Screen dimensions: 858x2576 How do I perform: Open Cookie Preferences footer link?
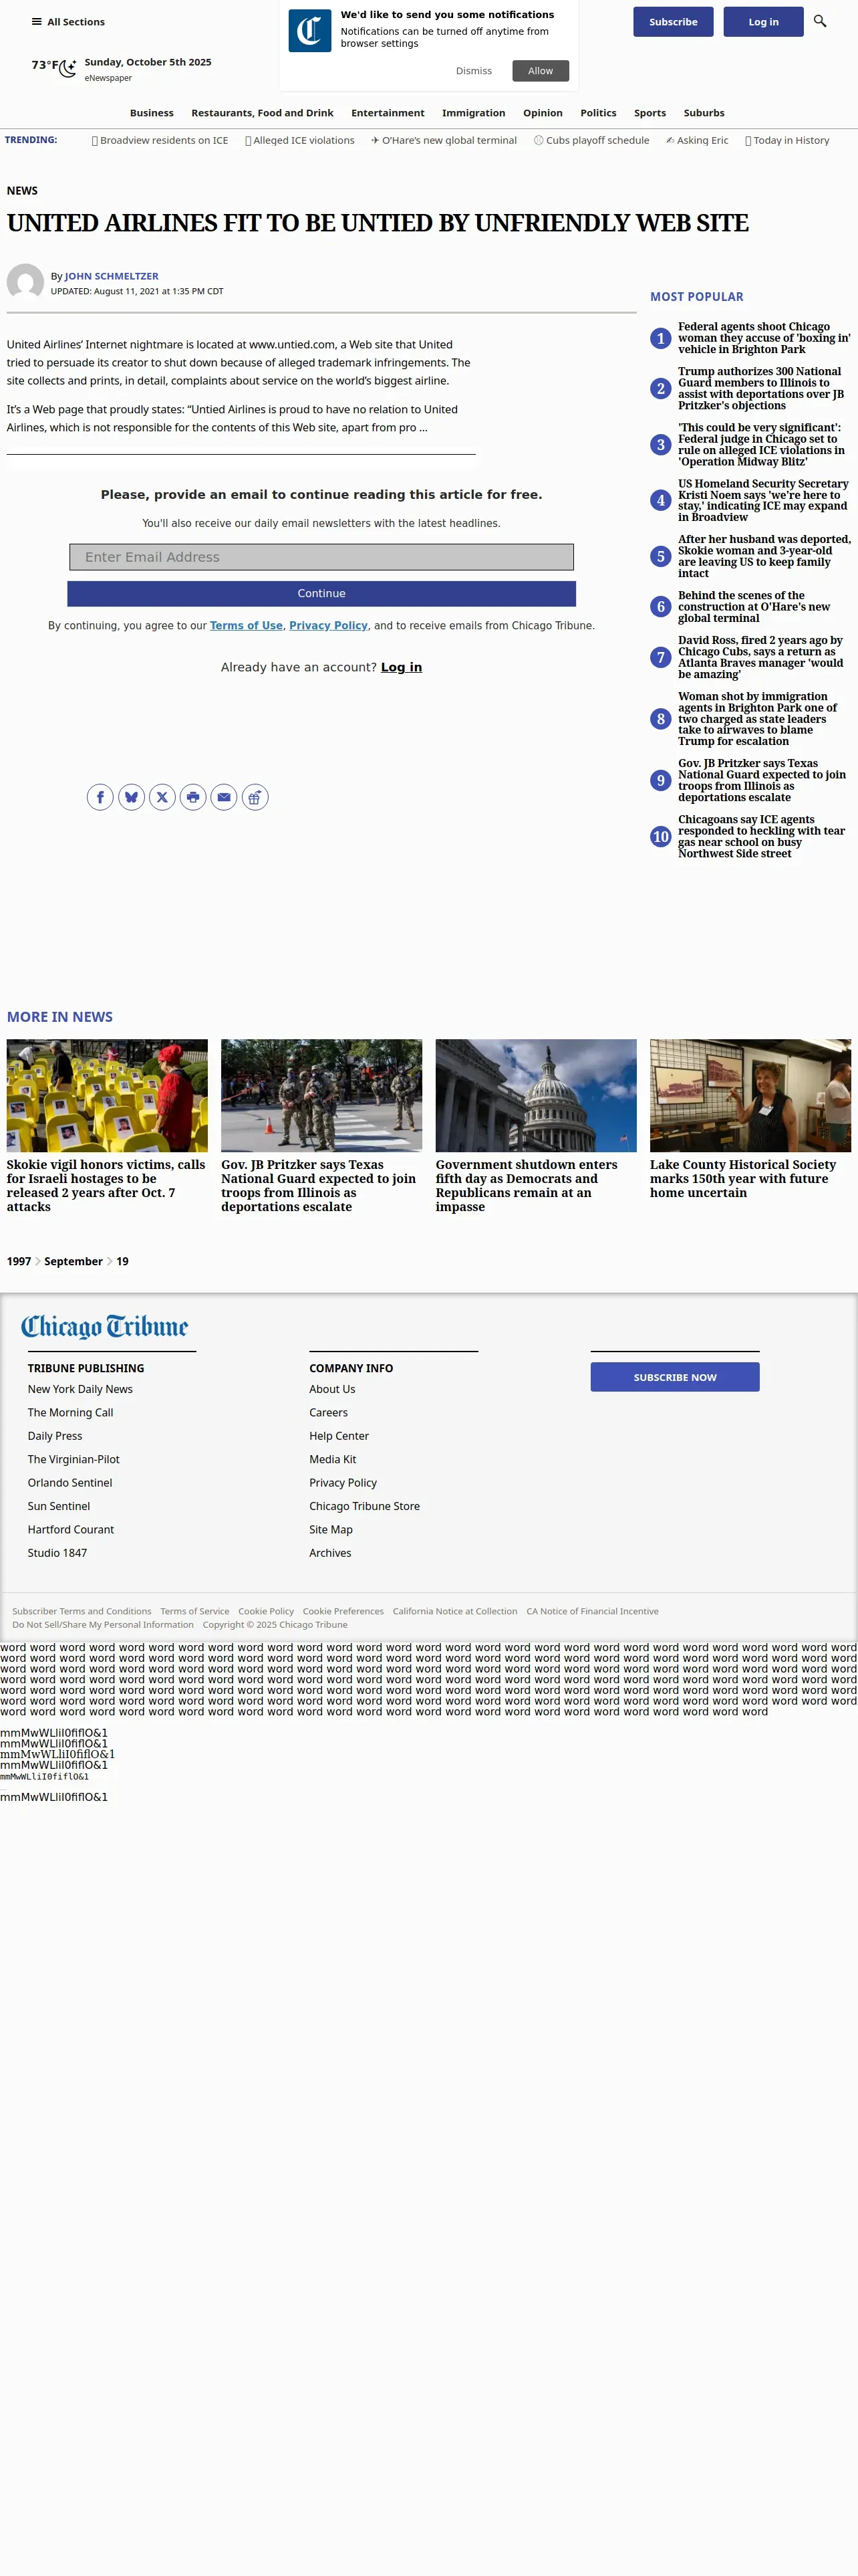pyautogui.click(x=343, y=1611)
